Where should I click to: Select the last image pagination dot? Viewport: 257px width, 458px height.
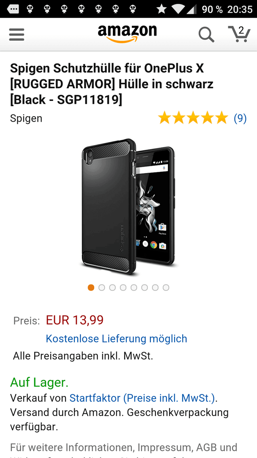click(x=166, y=288)
